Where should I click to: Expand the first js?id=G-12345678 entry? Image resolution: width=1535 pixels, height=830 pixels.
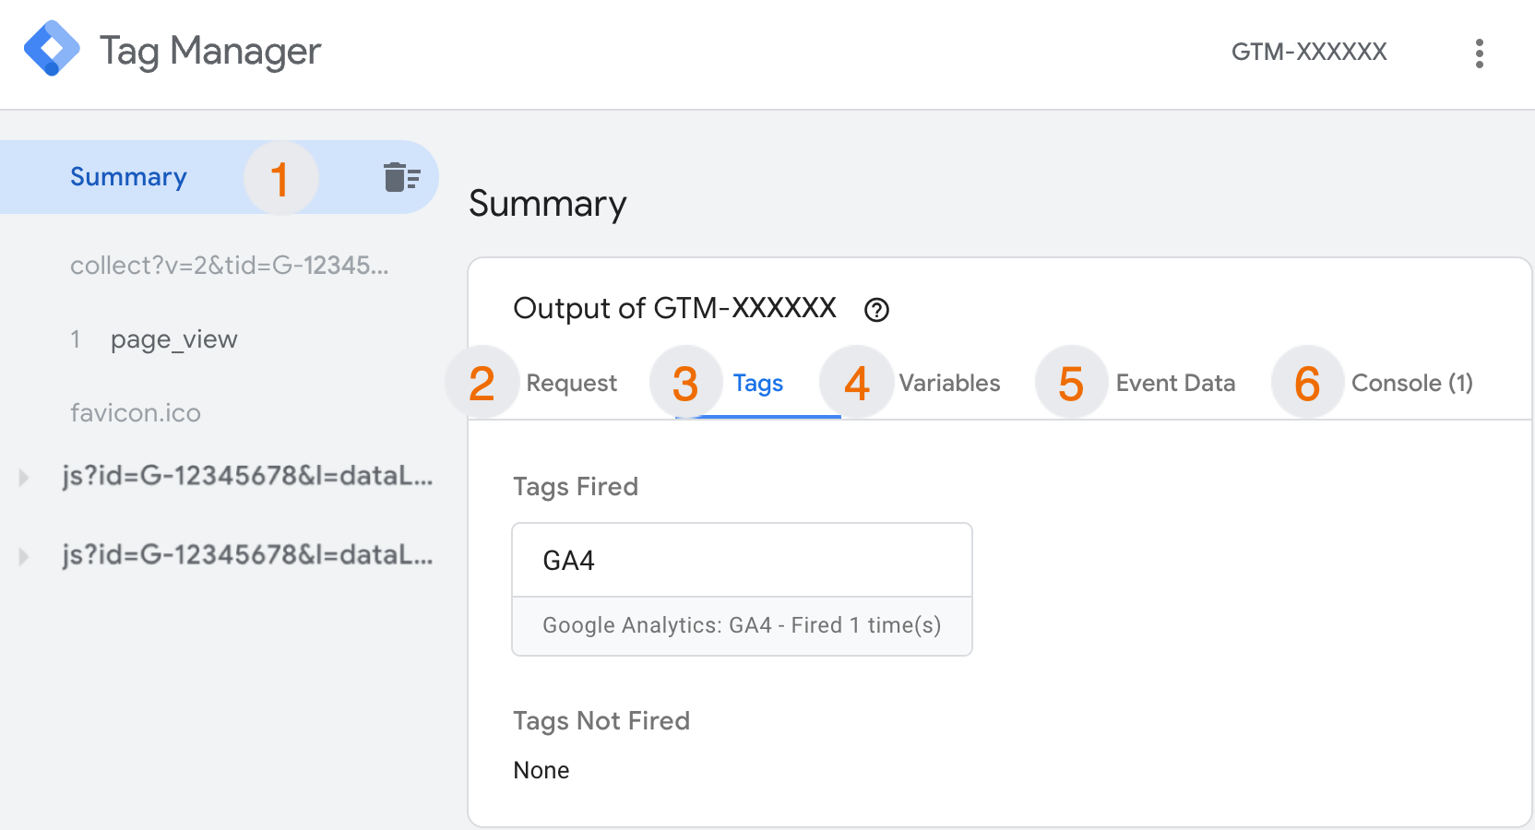pos(21,477)
